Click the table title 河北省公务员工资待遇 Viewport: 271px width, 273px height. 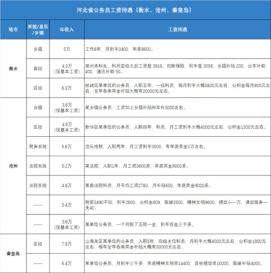(135, 10)
